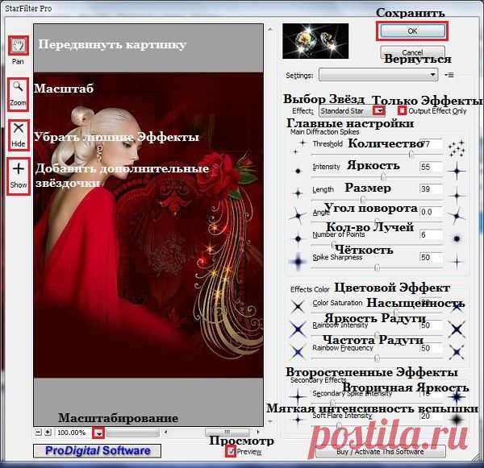Click OK to apply the filter

(x=412, y=31)
